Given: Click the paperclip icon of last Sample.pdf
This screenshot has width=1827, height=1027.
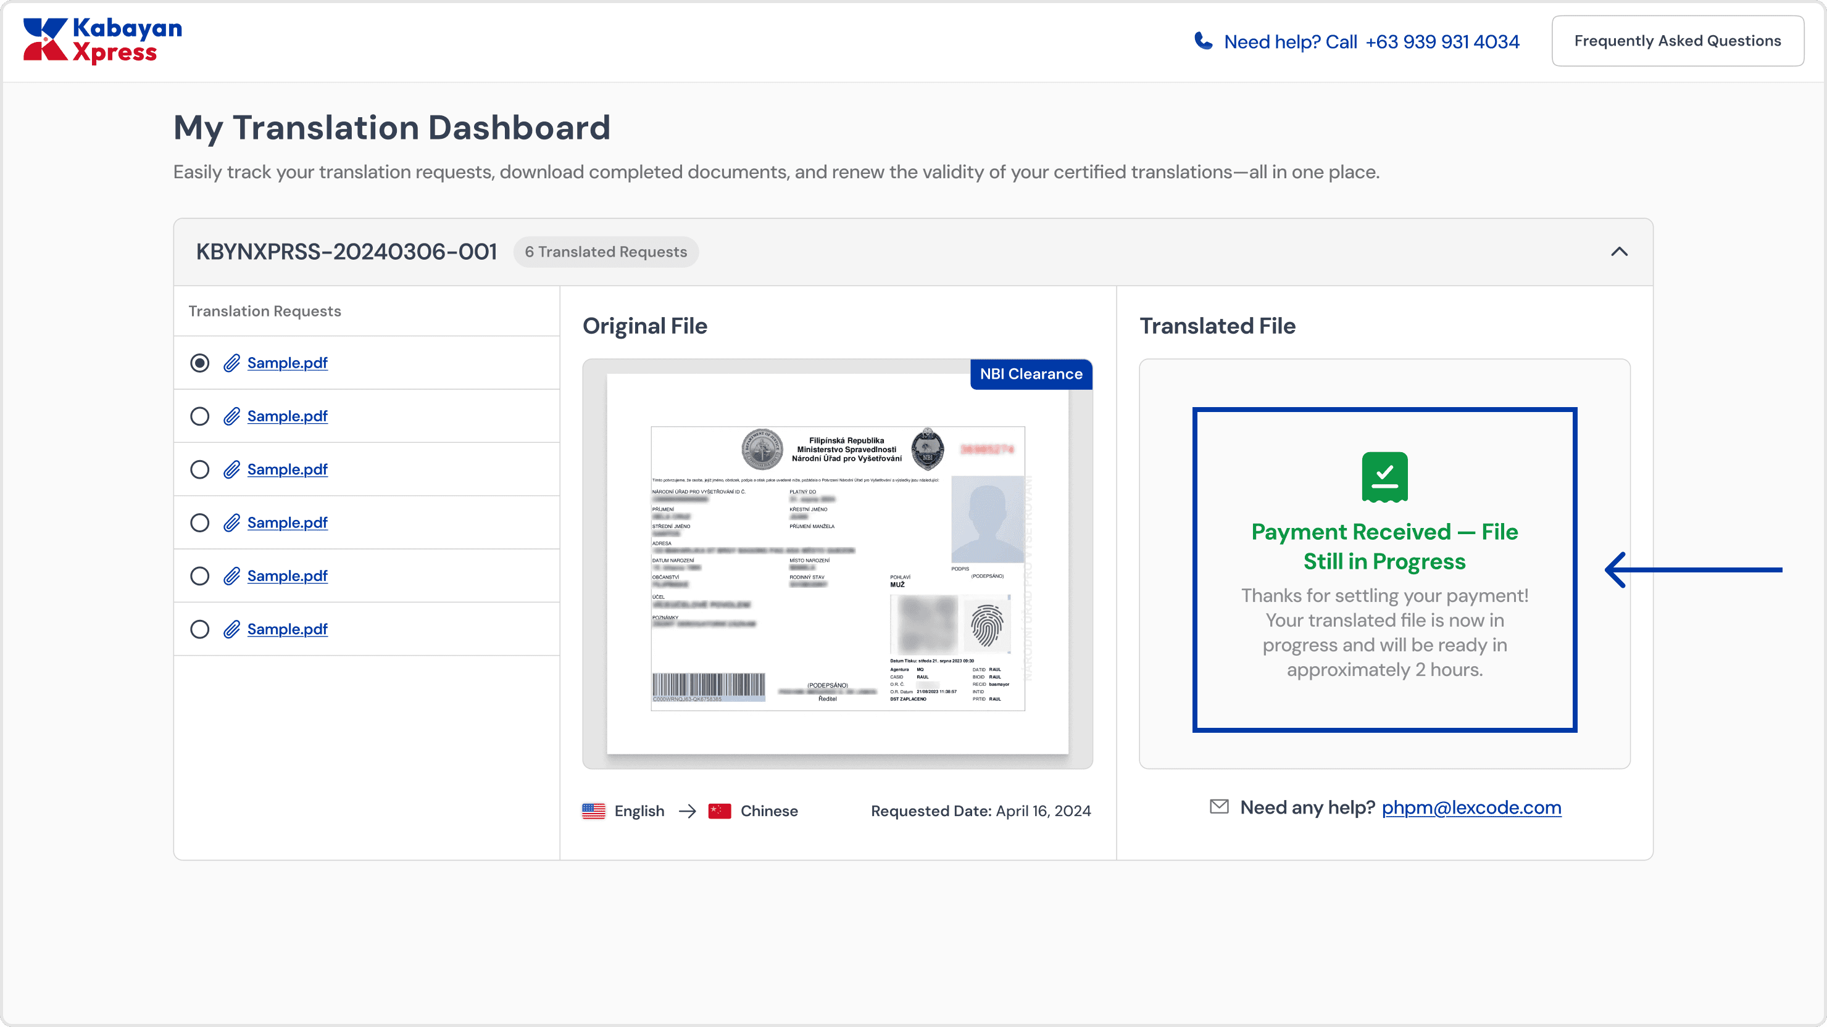Looking at the screenshot, I should (231, 629).
